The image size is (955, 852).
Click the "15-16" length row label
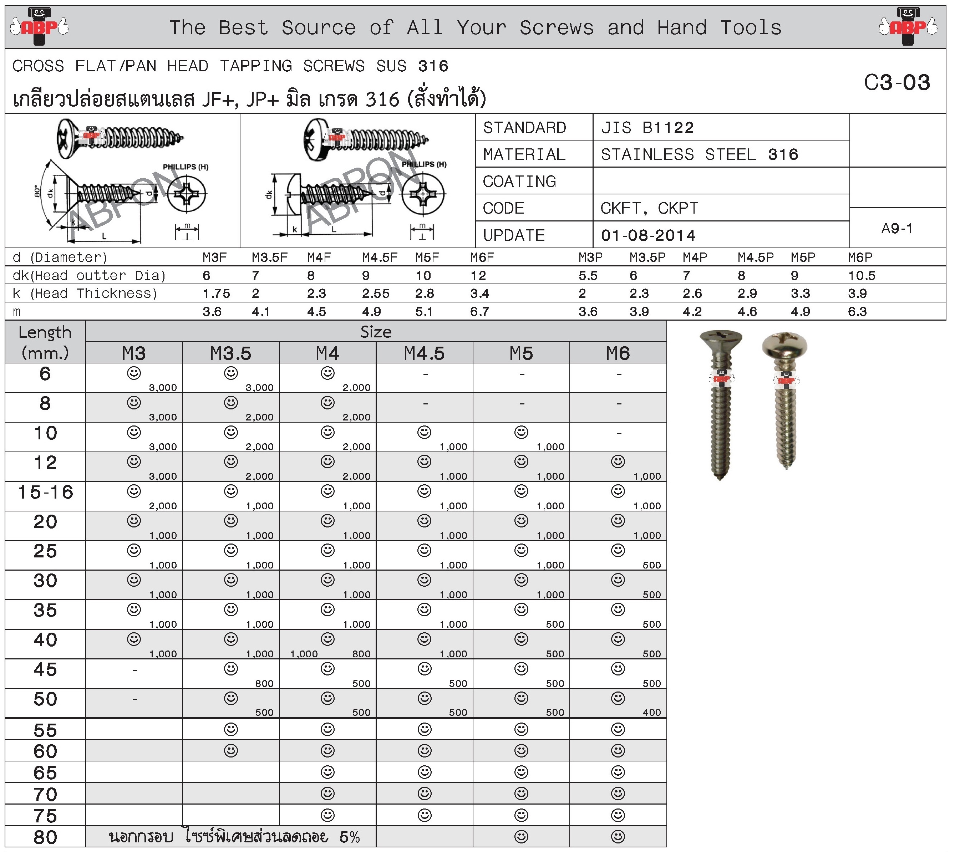click(x=45, y=493)
